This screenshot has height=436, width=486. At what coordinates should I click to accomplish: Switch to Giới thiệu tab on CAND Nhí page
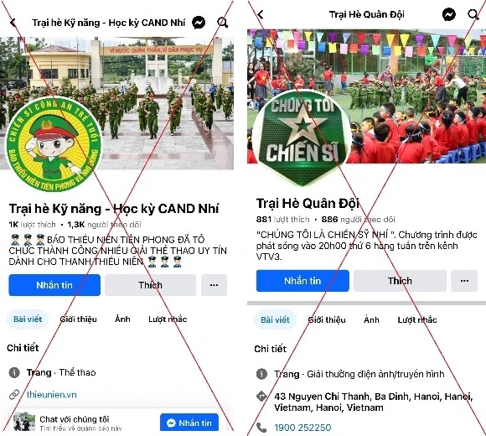pos(79,319)
